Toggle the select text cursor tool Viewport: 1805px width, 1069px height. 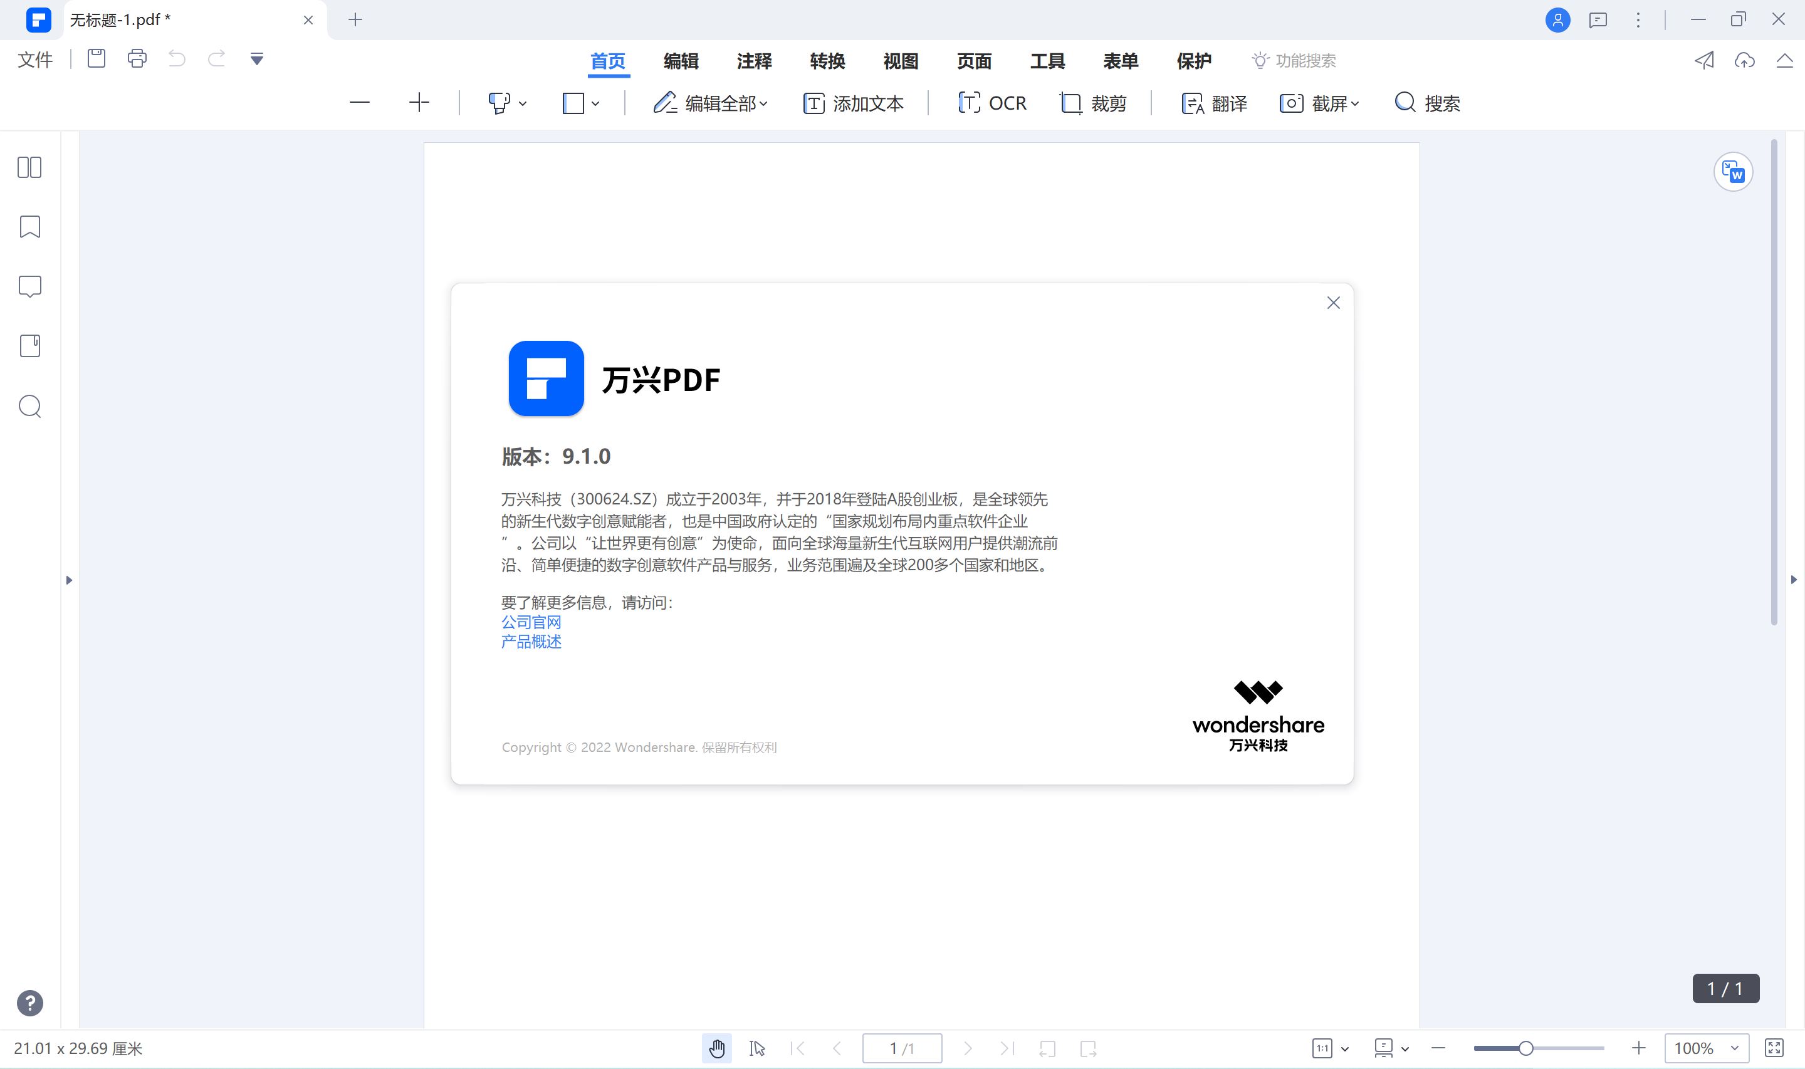pyautogui.click(x=756, y=1048)
